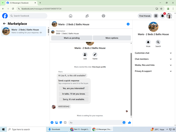Screen dimensions: 176x132
Task: Bookmark this page with the star icon
Action: click(x=161, y=9)
